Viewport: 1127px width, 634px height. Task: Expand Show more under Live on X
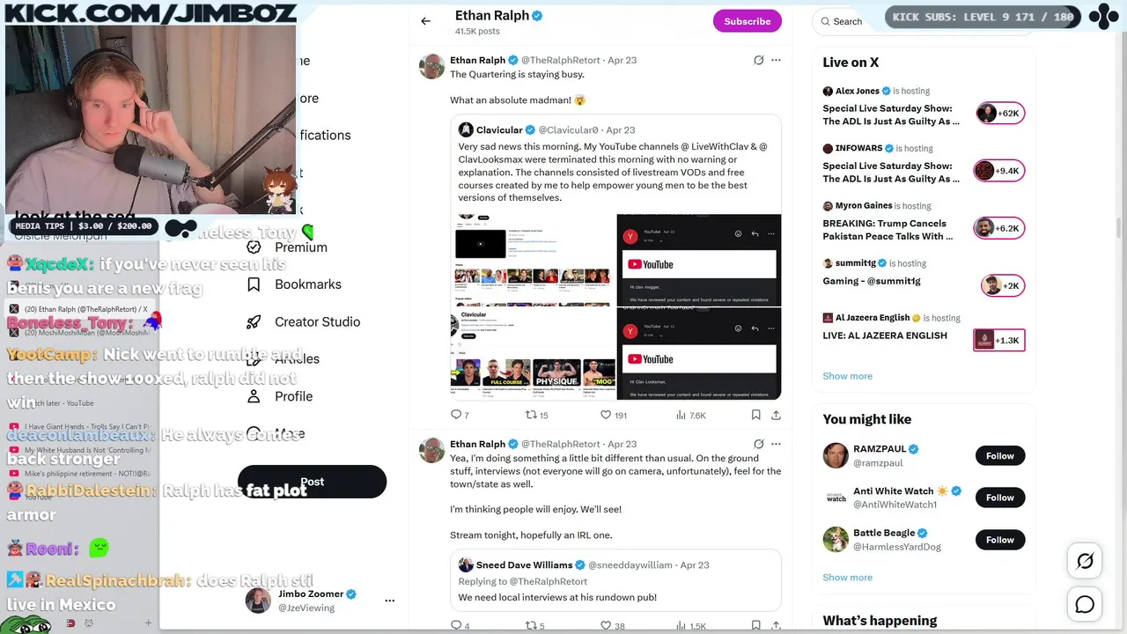pos(847,376)
